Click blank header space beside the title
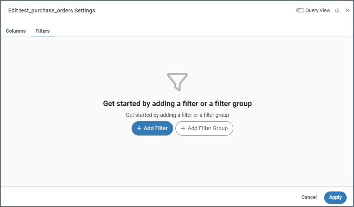 (x=194, y=10)
